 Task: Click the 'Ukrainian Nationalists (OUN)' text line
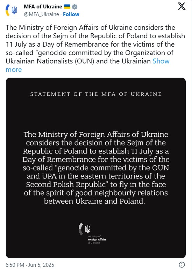78,61
